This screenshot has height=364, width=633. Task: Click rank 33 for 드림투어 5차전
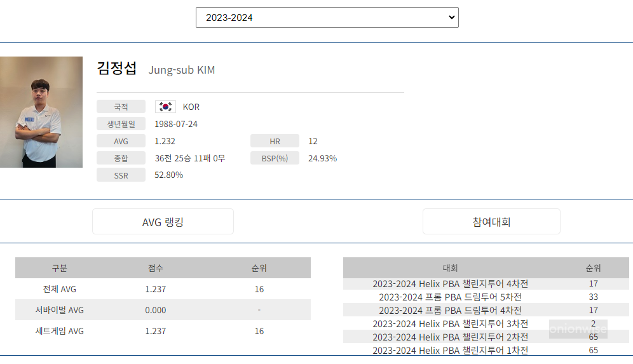coord(593,297)
